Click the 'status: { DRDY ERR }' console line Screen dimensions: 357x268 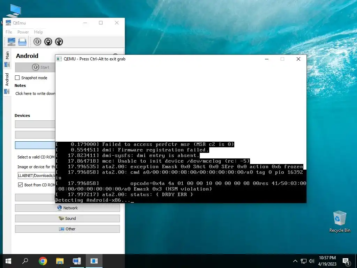coord(124,194)
